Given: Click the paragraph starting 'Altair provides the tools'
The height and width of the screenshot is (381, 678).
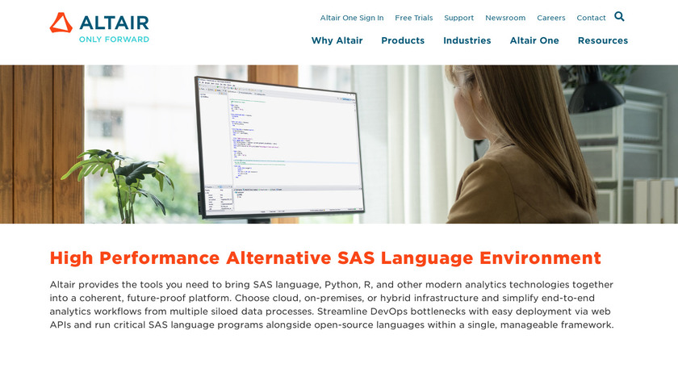Looking at the screenshot, I should pyautogui.click(x=332, y=304).
